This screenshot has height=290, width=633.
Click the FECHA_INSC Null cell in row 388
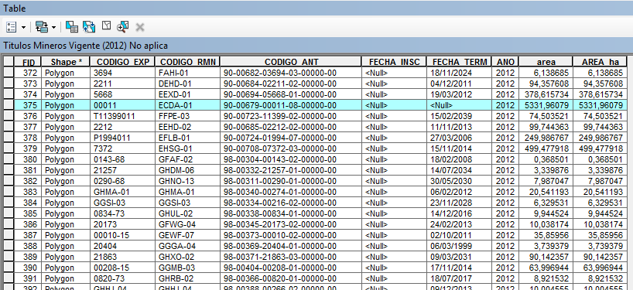394,246
